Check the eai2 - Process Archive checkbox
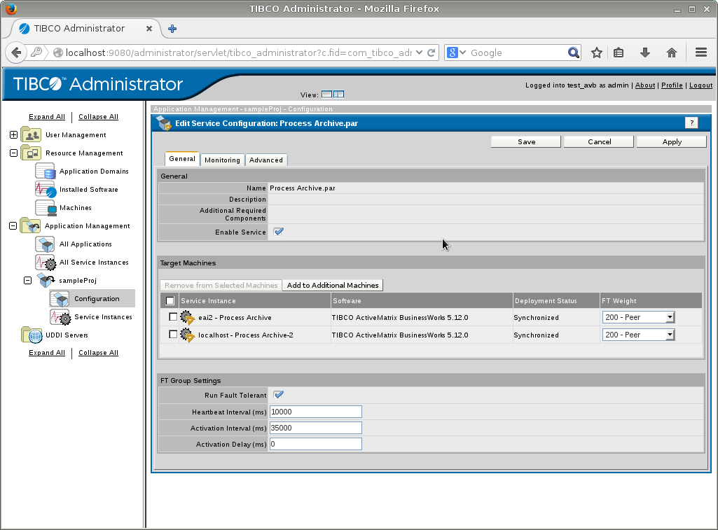 tap(173, 317)
